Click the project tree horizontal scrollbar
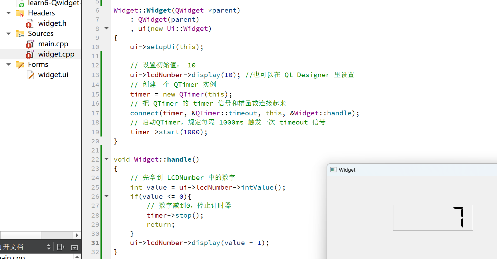The image size is (497, 259). click(37, 235)
